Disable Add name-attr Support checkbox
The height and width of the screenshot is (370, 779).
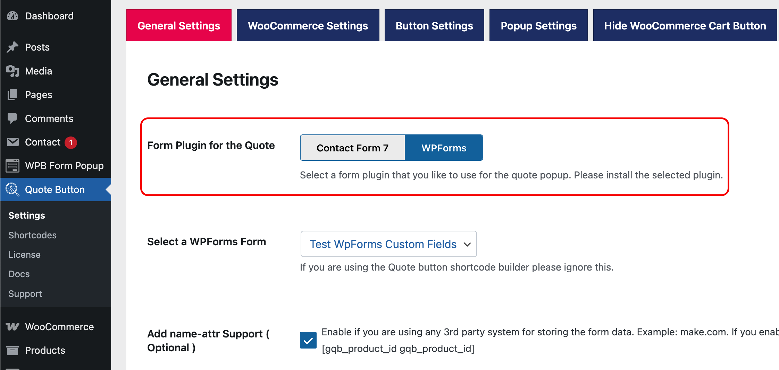coord(308,340)
